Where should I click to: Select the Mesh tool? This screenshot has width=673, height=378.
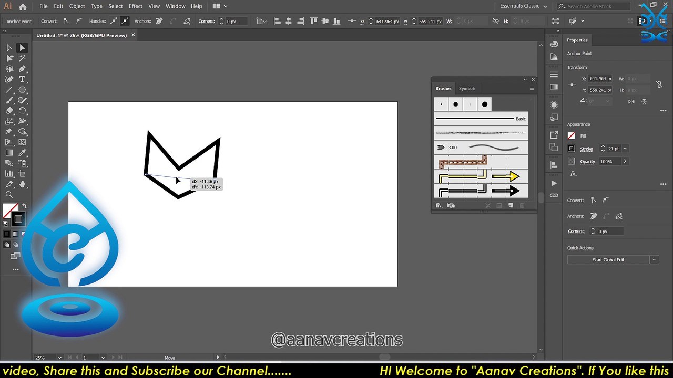pos(22,142)
